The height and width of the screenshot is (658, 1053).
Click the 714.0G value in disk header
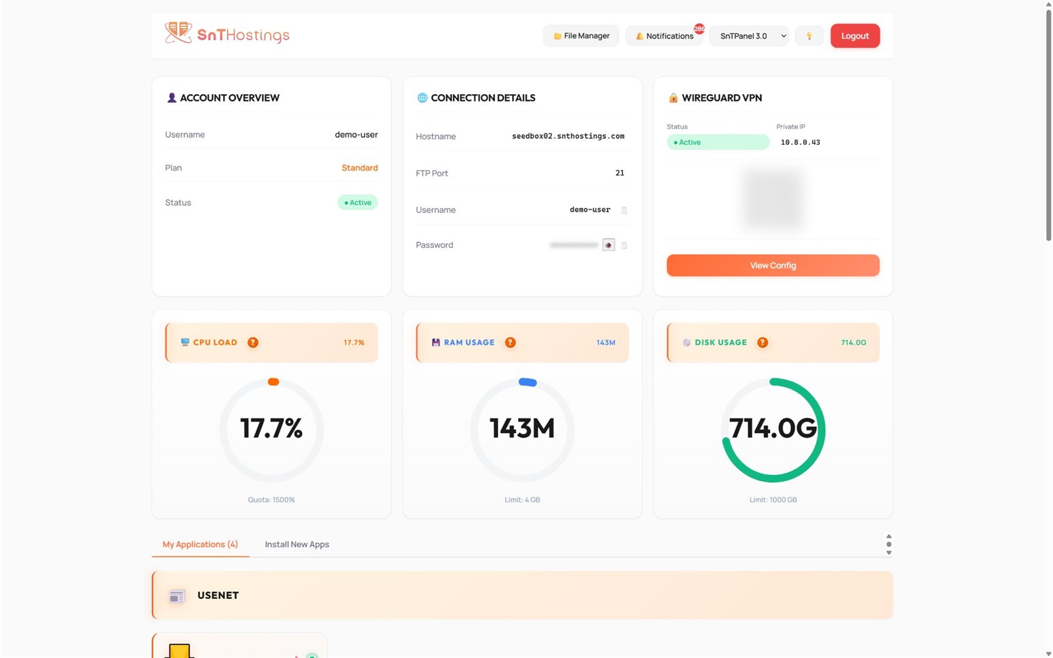click(854, 342)
